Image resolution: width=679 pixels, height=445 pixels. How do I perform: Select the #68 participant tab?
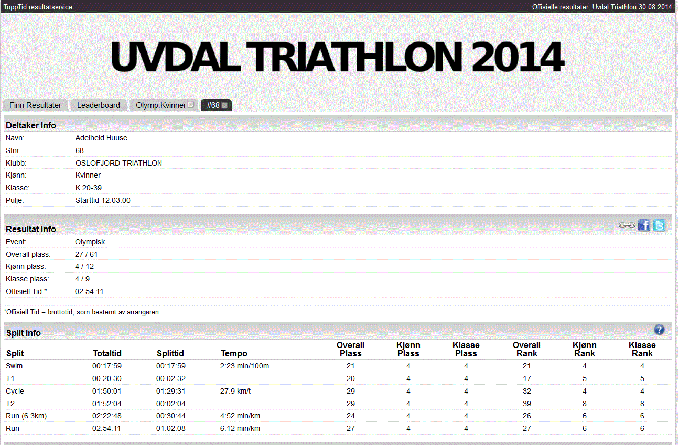point(213,105)
